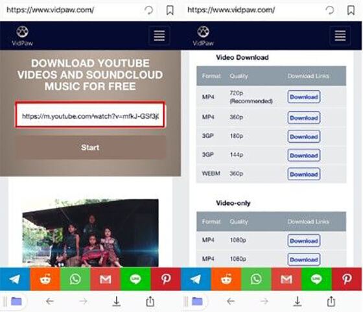This screenshot has height=312, width=363.
Task: Bookmark the page in the left browser
Action: 170,10
